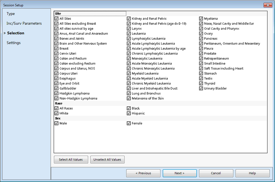Uncheck the Myeloma site checkbox
Screen dimensions: 275x182
click(201, 19)
